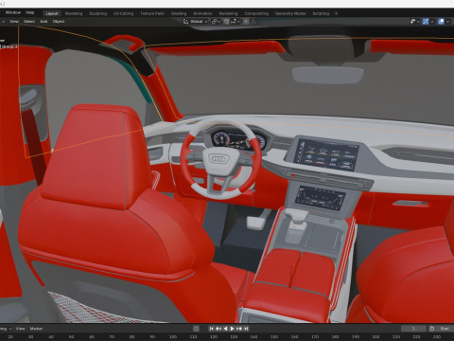Open proportional editing falloff menu

click(x=253, y=22)
